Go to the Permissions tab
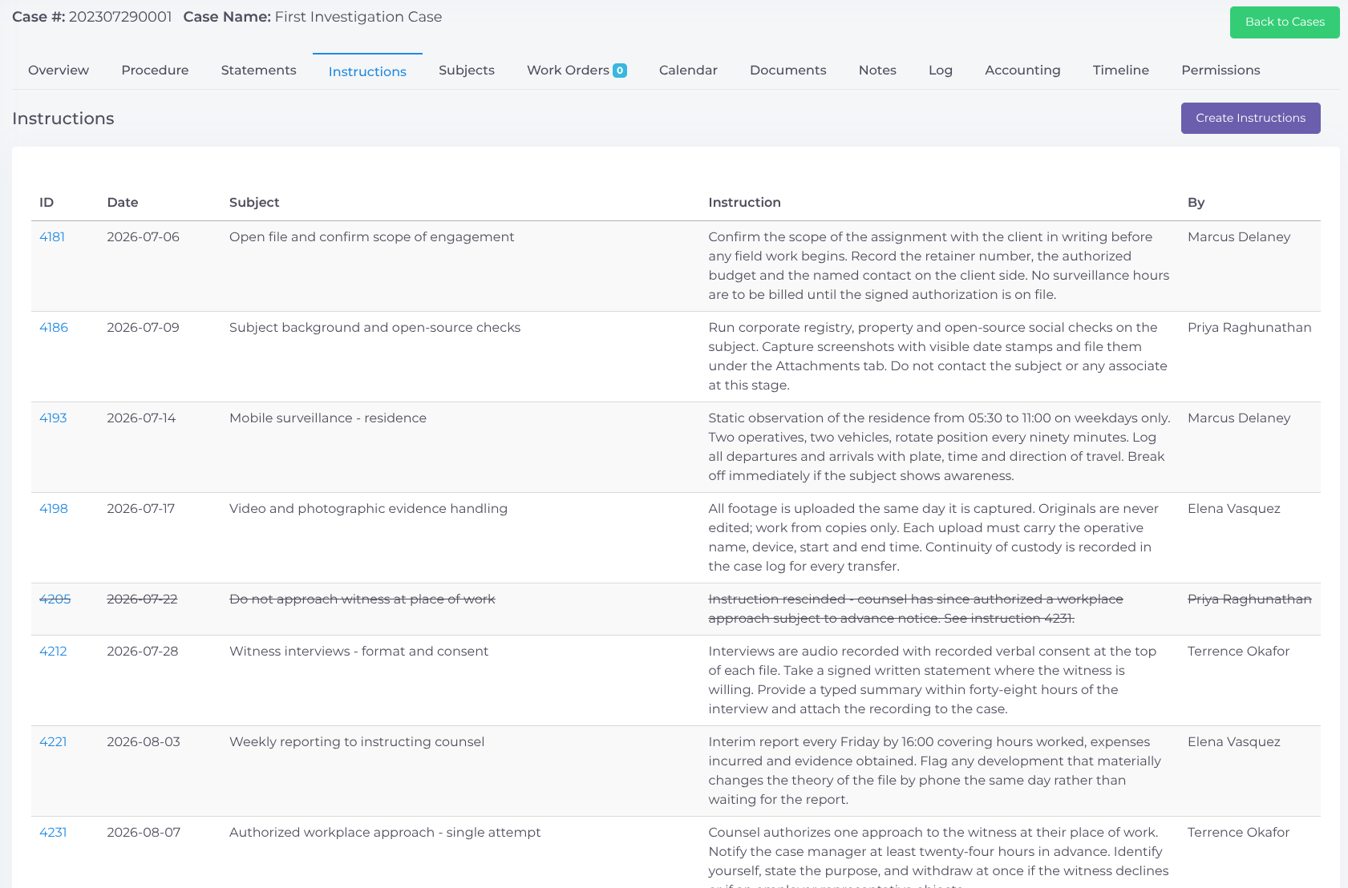The width and height of the screenshot is (1348, 888). (x=1220, y=71)
